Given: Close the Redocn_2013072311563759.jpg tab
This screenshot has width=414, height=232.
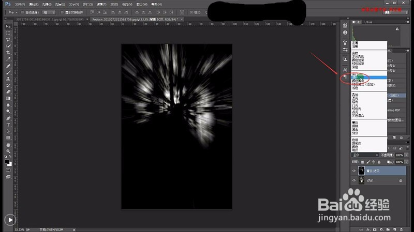Looking at the screenshot, I should tap(182, 19).
